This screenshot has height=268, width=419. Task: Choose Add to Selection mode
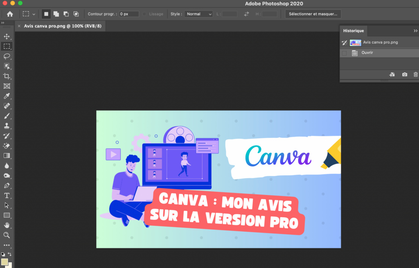[56, 14]
